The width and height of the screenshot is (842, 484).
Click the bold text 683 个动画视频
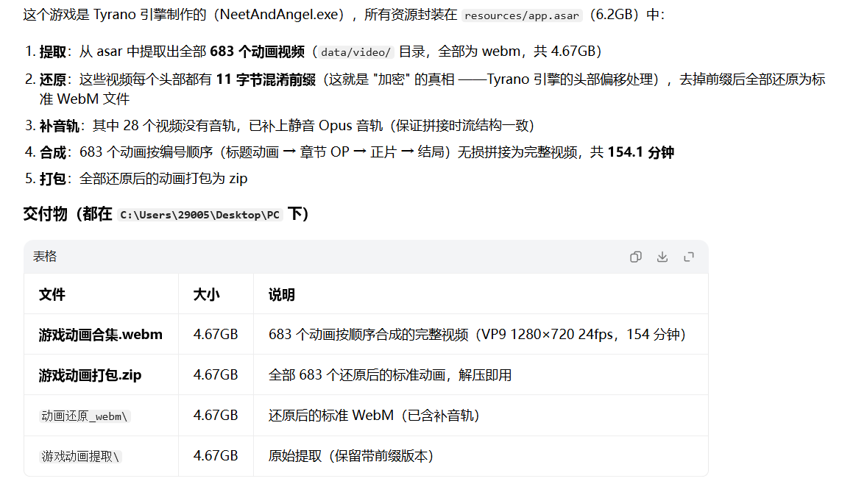[257, 51]
